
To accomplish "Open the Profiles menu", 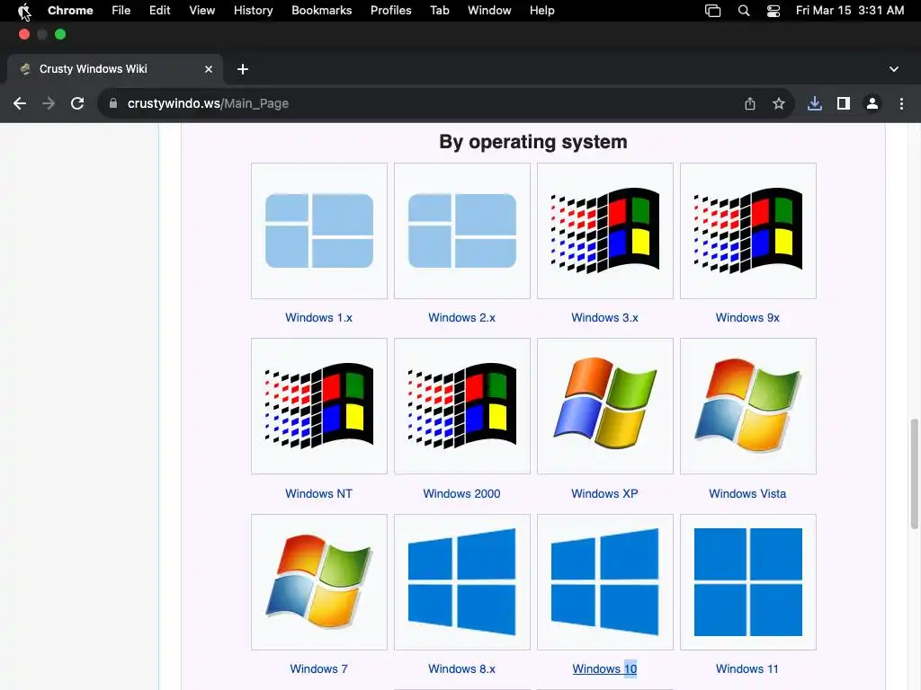I will 391,11.
